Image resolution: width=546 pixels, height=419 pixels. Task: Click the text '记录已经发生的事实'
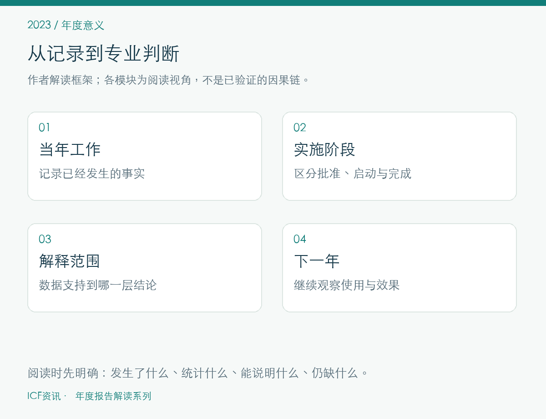pyautogui.click(x=92, y=174)
